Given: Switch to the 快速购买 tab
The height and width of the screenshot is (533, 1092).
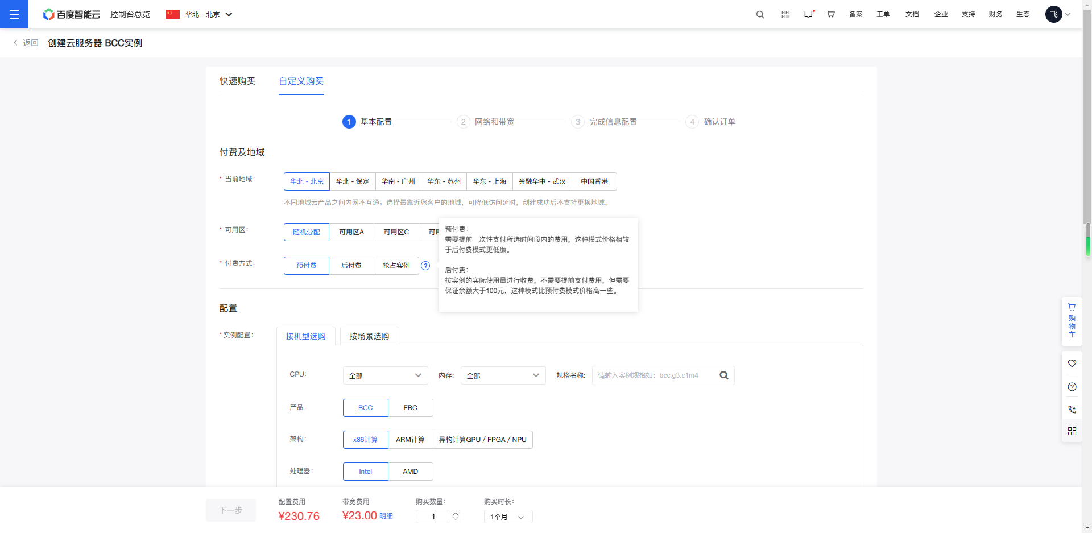Looking at the screenshot, I should (x=237, y=81).
